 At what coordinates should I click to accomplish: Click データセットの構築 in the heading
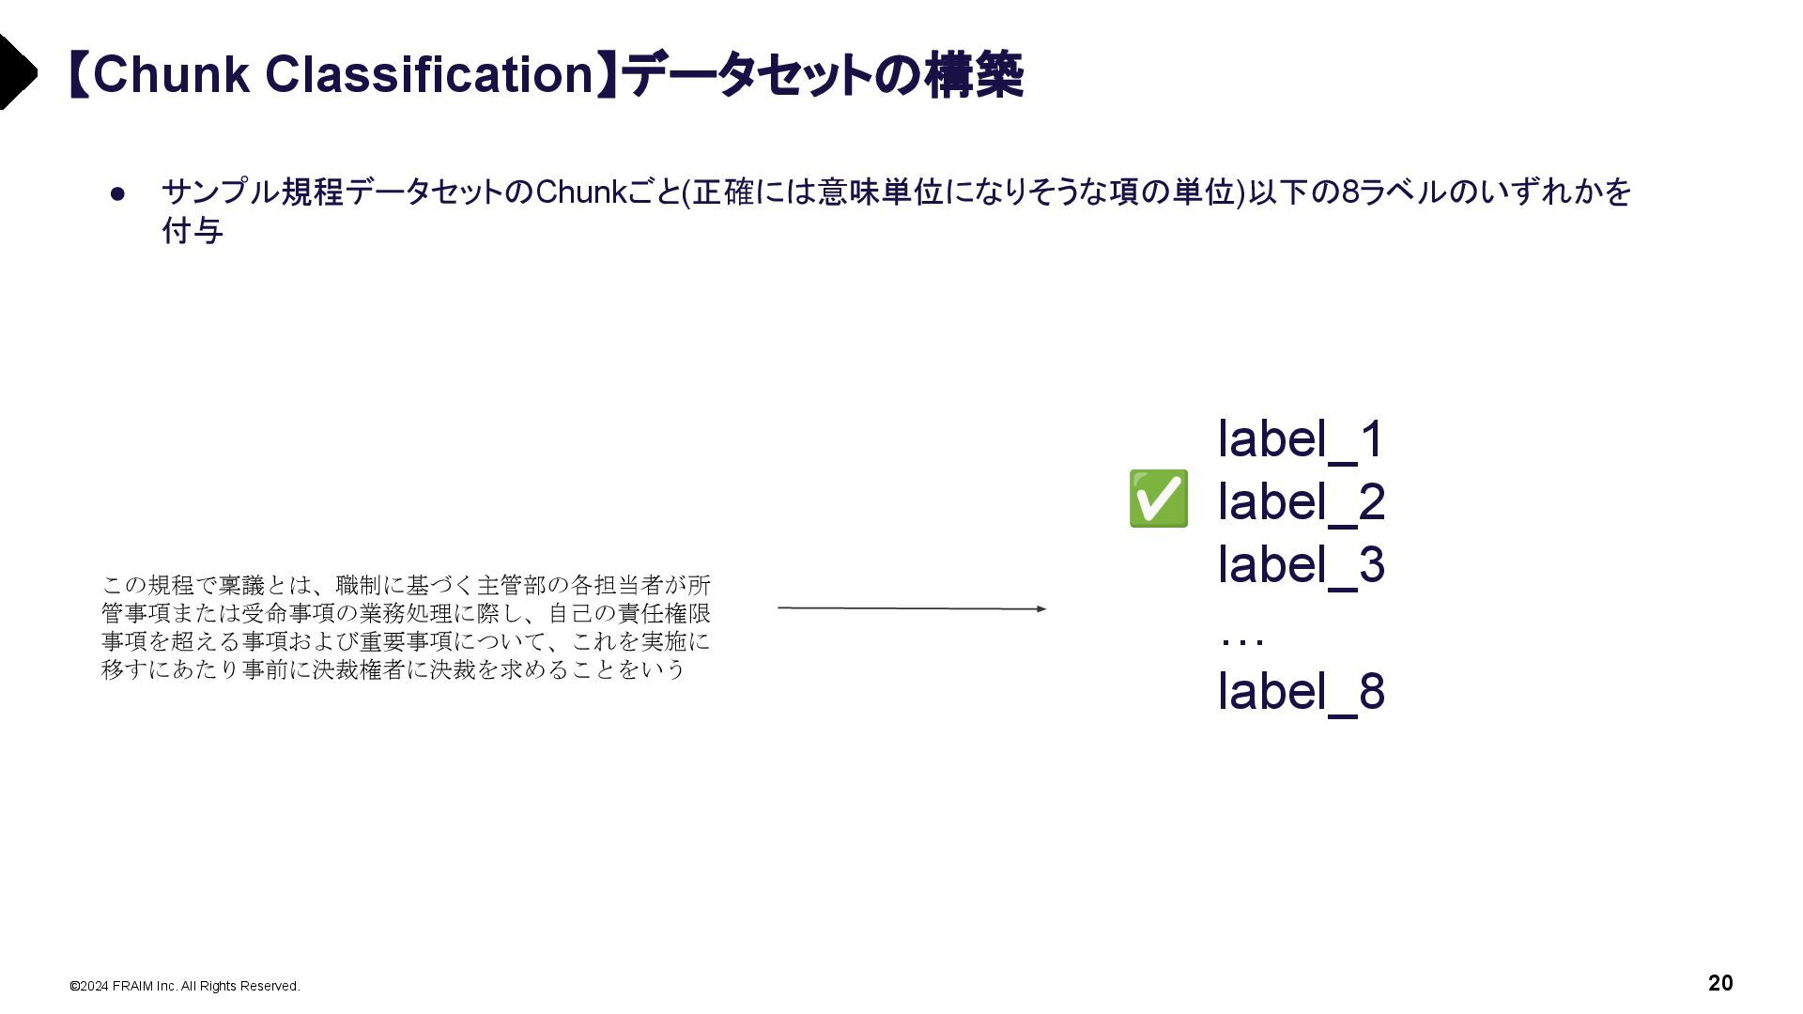[824, 74]
